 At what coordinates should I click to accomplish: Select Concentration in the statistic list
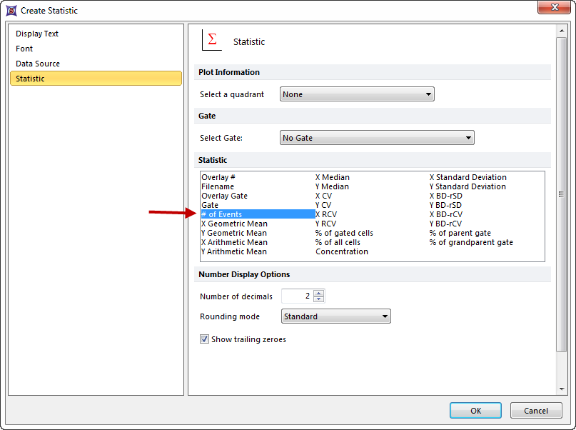click(342, 251)
